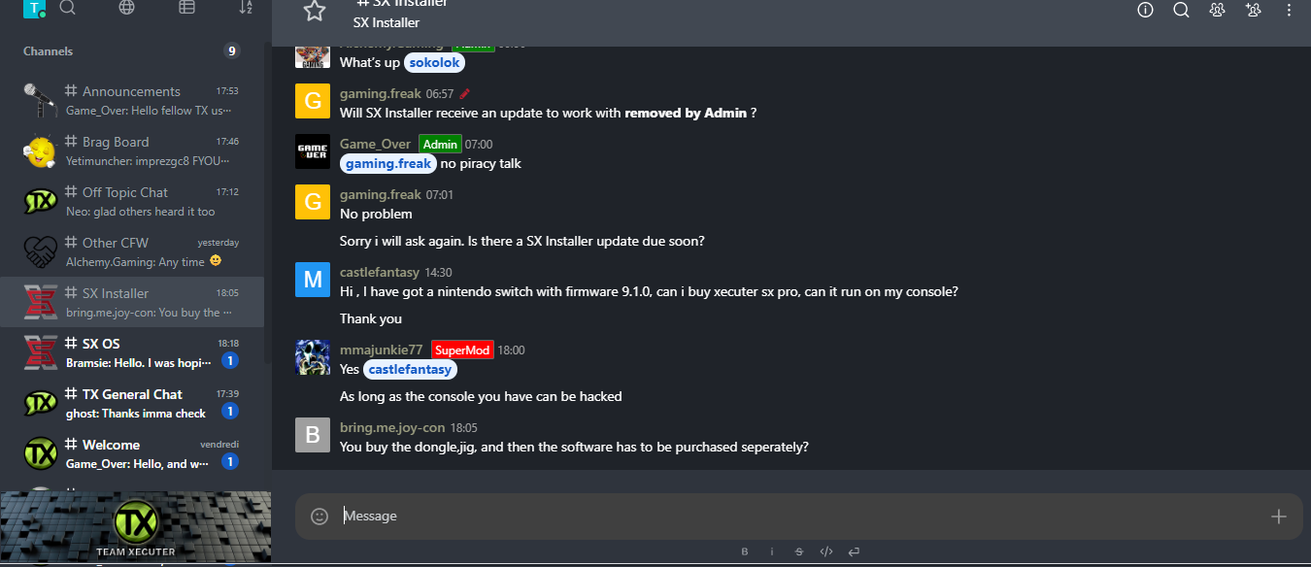Image resolution: width=1311 pixels, height=567 pixels.
Task: Open the three-dot more options menu
Action: point(1289,10)
